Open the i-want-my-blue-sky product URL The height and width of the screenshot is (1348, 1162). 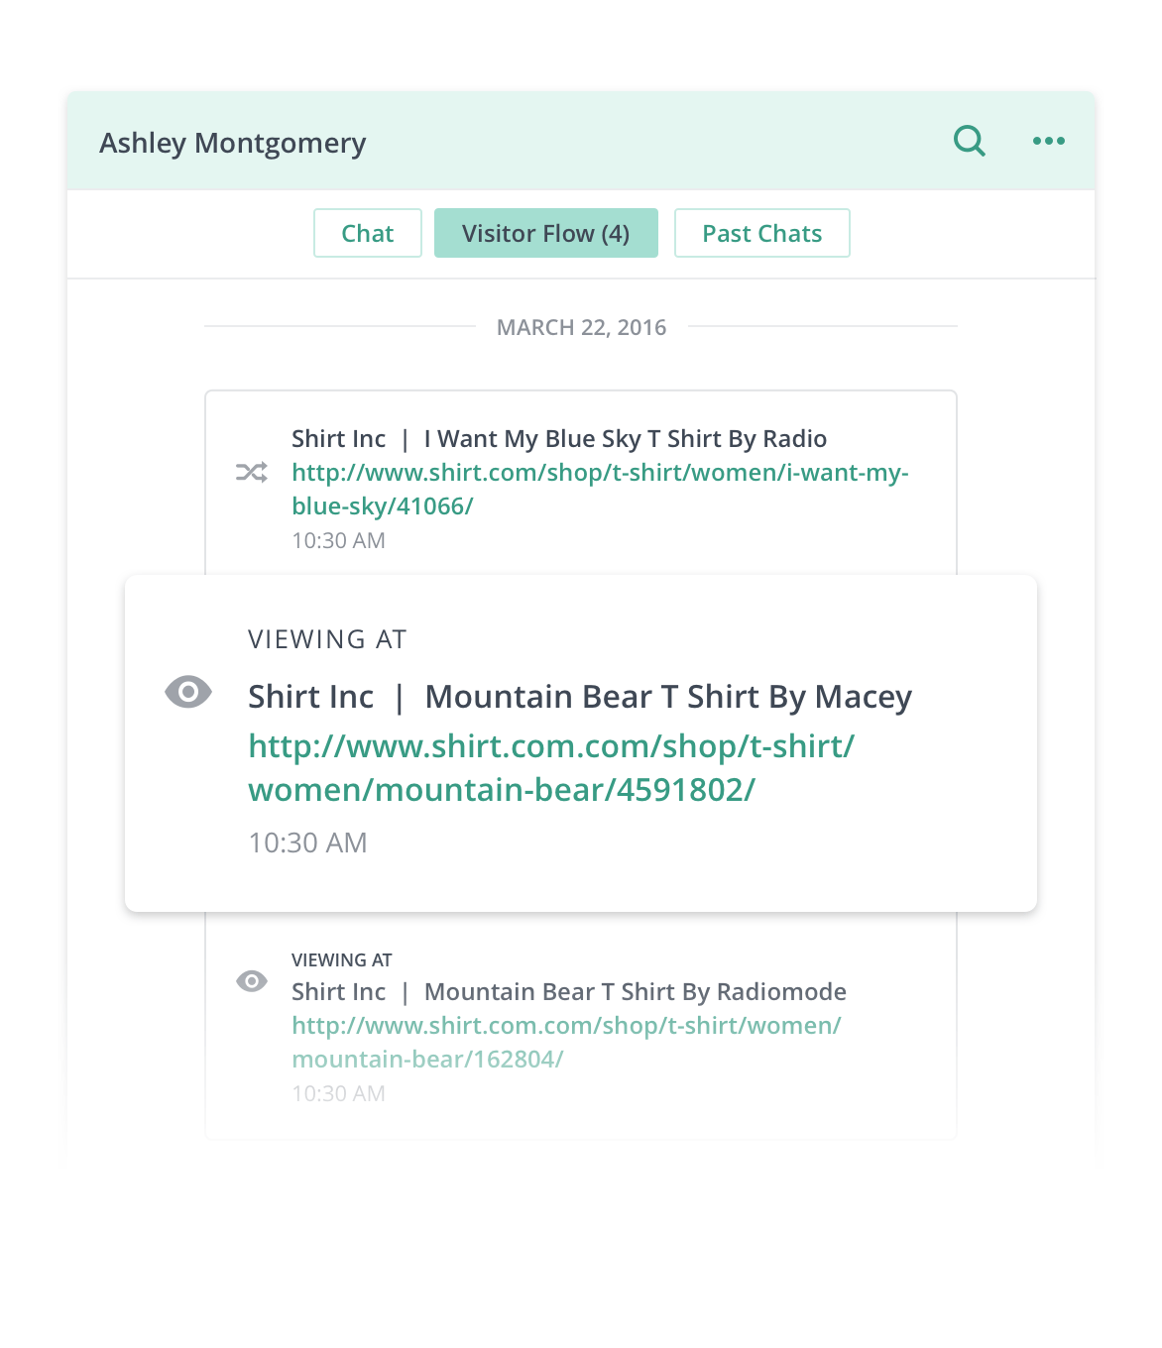pyautogui.click(x=600, y=490)
